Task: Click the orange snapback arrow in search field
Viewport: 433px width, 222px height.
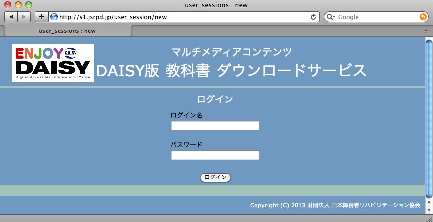Action: tap(423, 17)
